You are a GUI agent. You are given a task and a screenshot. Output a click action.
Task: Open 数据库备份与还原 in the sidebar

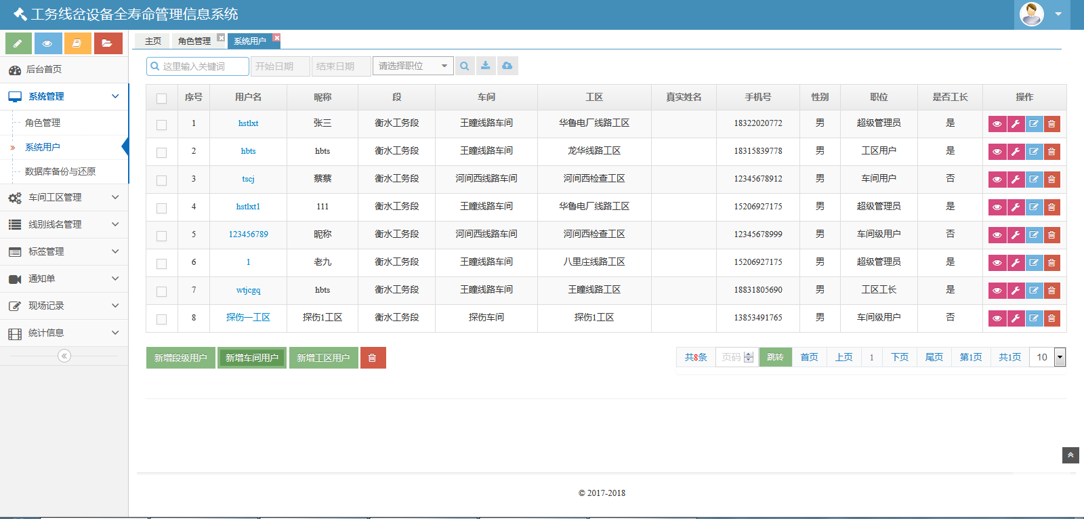pyautogui.click(x=60, y=171)
